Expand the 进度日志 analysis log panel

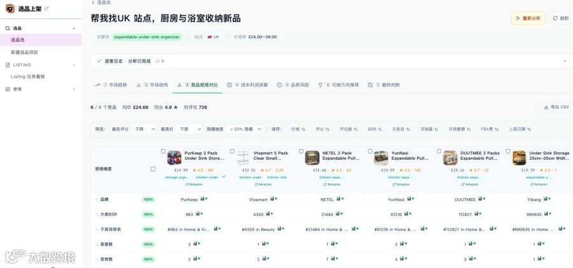point(565,61)
